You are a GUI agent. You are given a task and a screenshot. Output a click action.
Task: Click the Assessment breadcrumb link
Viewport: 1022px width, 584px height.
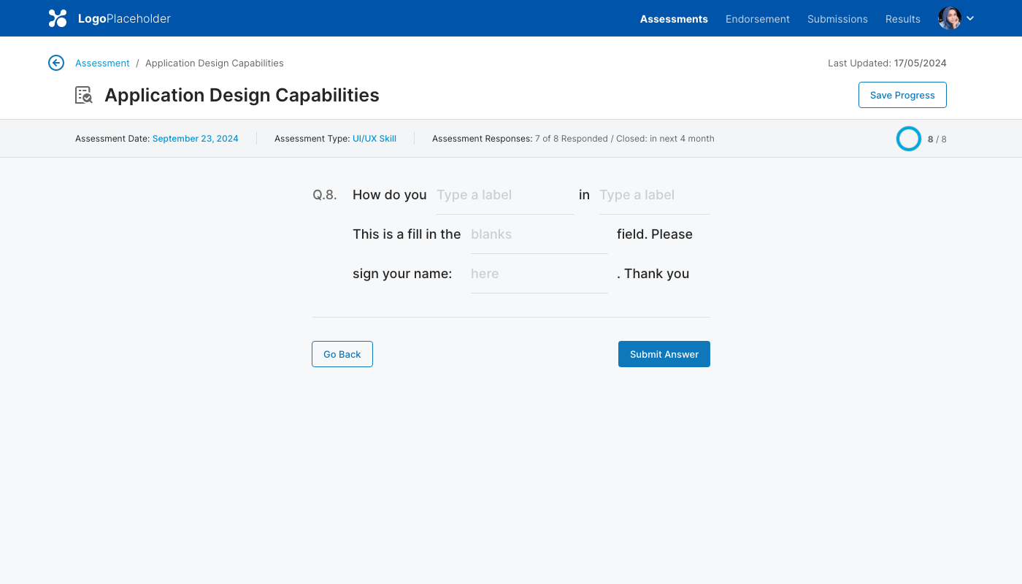102,63
